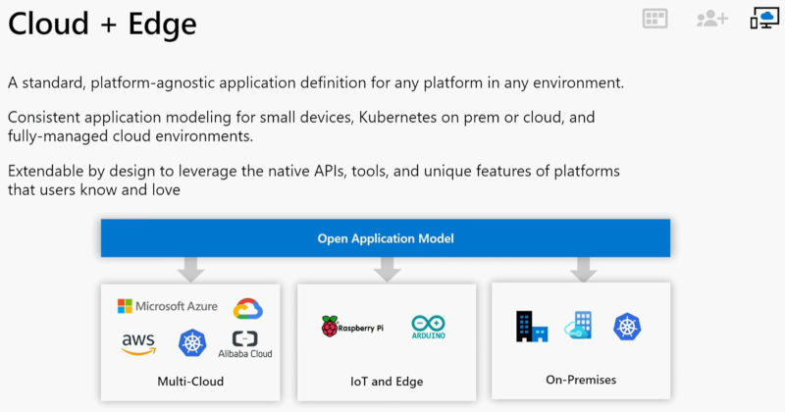Viewport: 785px width, 412px height.
Task: Click the paragraph starting 'Extendable by design'
Action: tap(314, 180)
